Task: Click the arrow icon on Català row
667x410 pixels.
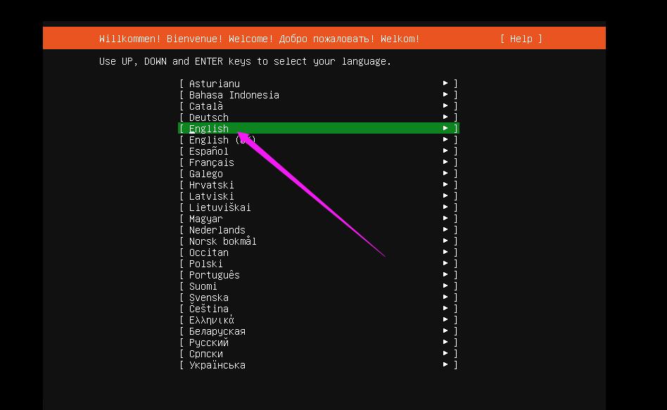Action: 445,106
